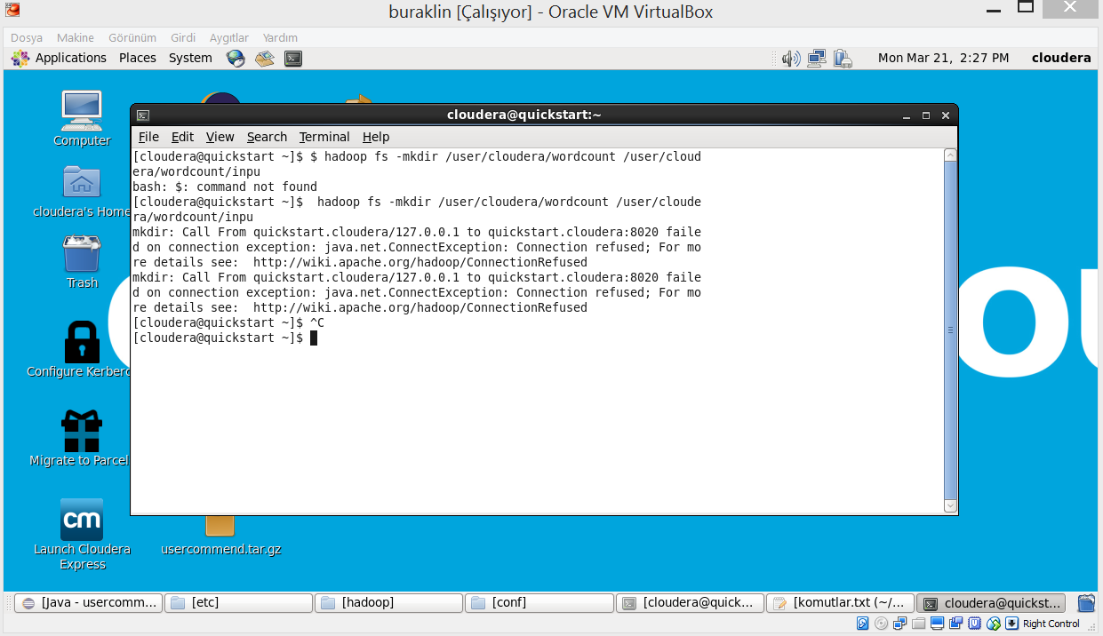Image resolution: width=1103 pixels, height=636 pixels.
Task: Launch the web browser from top panel
Action: pos(236,59)
